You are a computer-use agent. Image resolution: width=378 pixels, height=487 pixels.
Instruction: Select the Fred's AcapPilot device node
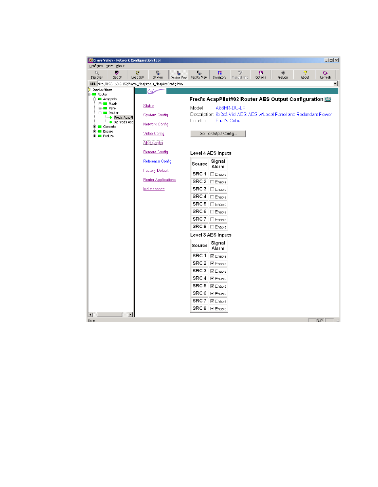[x=123, y=117]
